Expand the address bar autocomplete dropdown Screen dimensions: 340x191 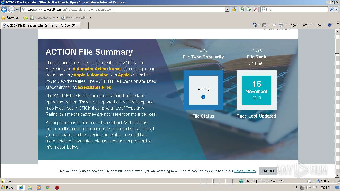(227, 9)
